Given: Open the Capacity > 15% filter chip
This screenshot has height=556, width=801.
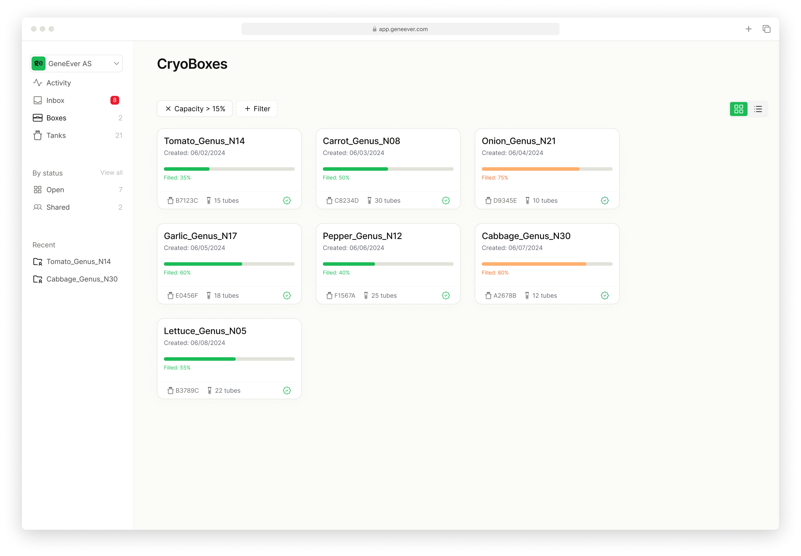Looking at the screenshot, I should (200, 109).
